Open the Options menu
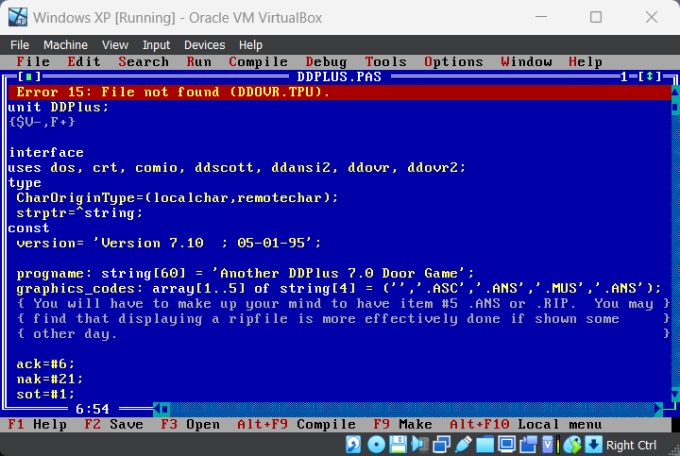 click(453, 62)
